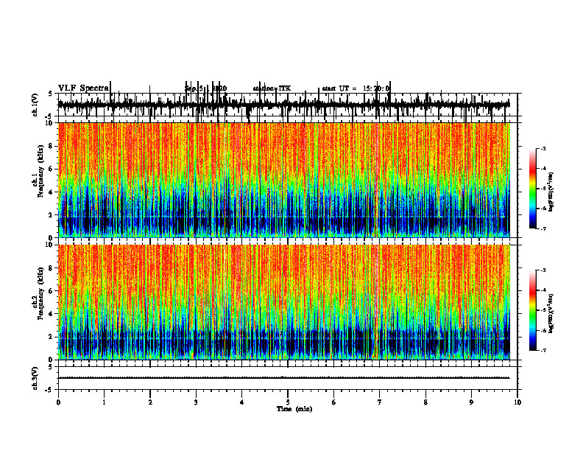The height and width of the screenshot is (451, 583).
Task: Click the "start UT = 15:20:0" header text
Action: pos(356,88)
